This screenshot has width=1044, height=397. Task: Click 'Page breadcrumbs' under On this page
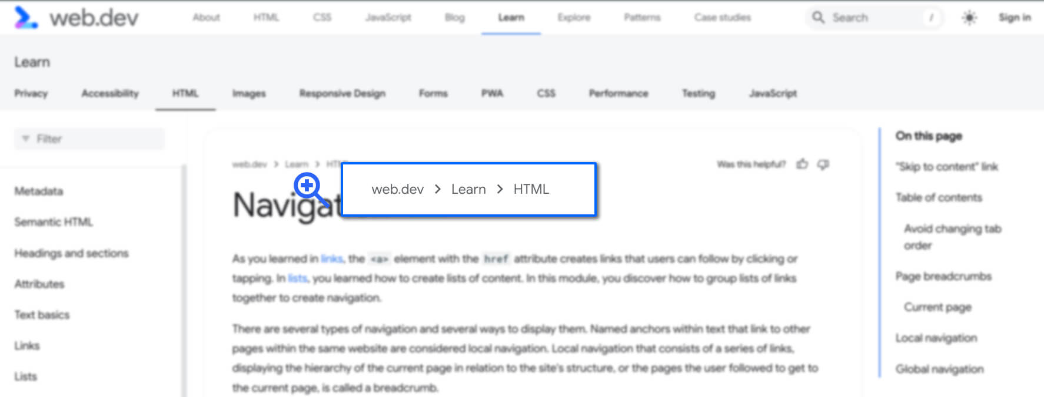943,276
